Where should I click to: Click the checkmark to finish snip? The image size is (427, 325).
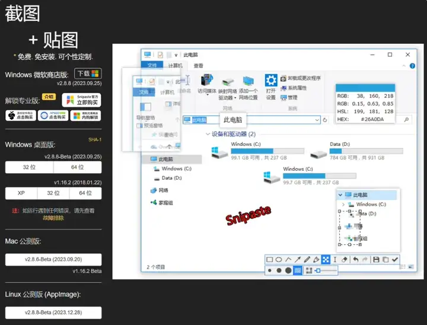395,260
